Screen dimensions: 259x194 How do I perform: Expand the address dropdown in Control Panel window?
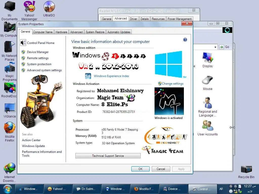click(215, 47)
